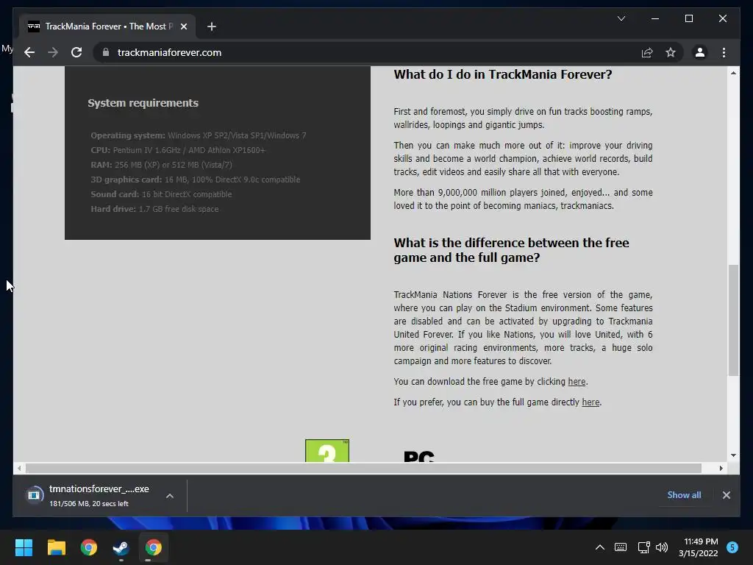Click the 'Sound card: 16 bit DirectX' line

tap(161, 194)
